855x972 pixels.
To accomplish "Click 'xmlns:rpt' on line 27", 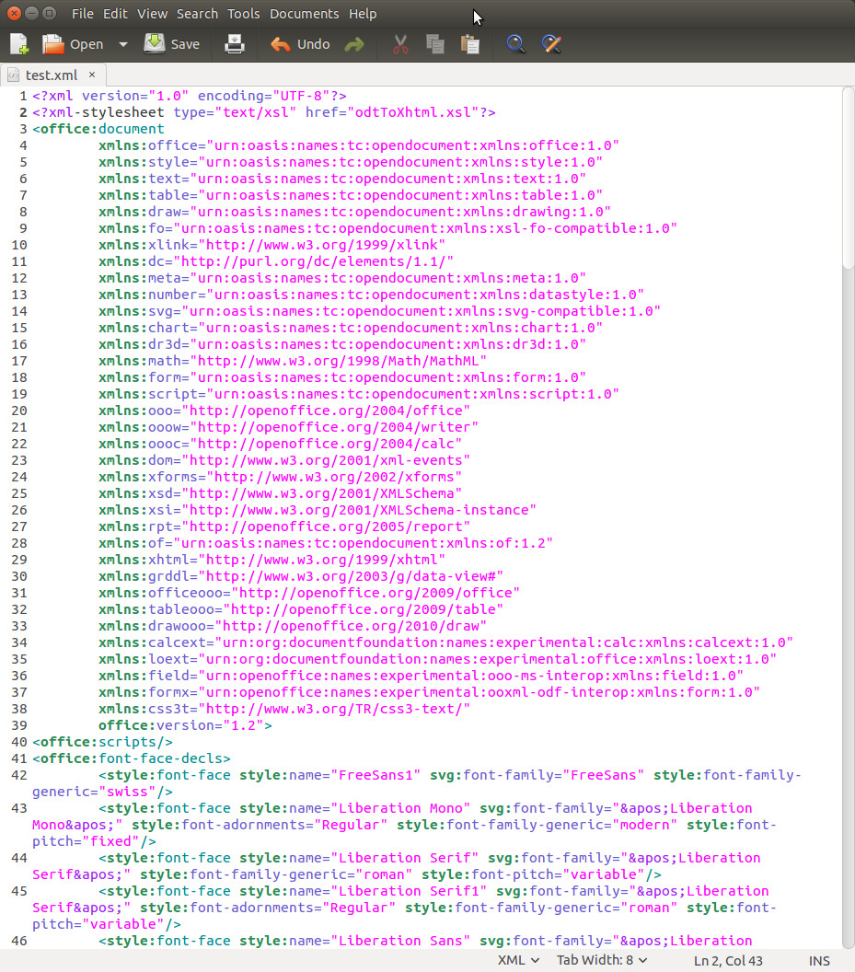I will [135, 526].
